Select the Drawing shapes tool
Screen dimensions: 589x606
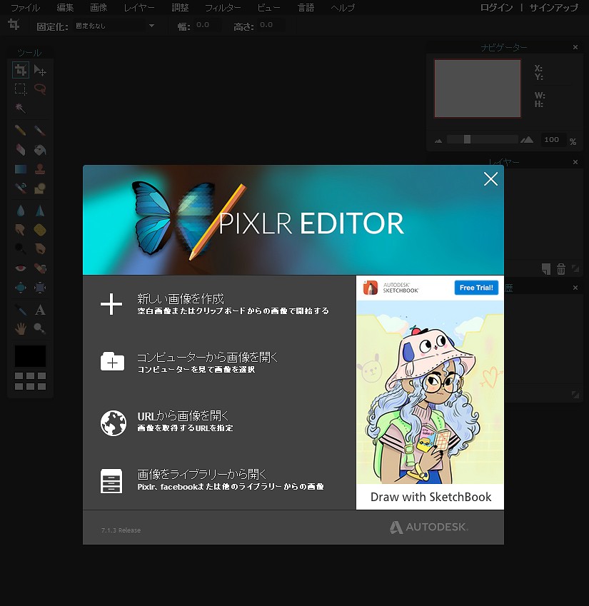(x=40, y=188)
